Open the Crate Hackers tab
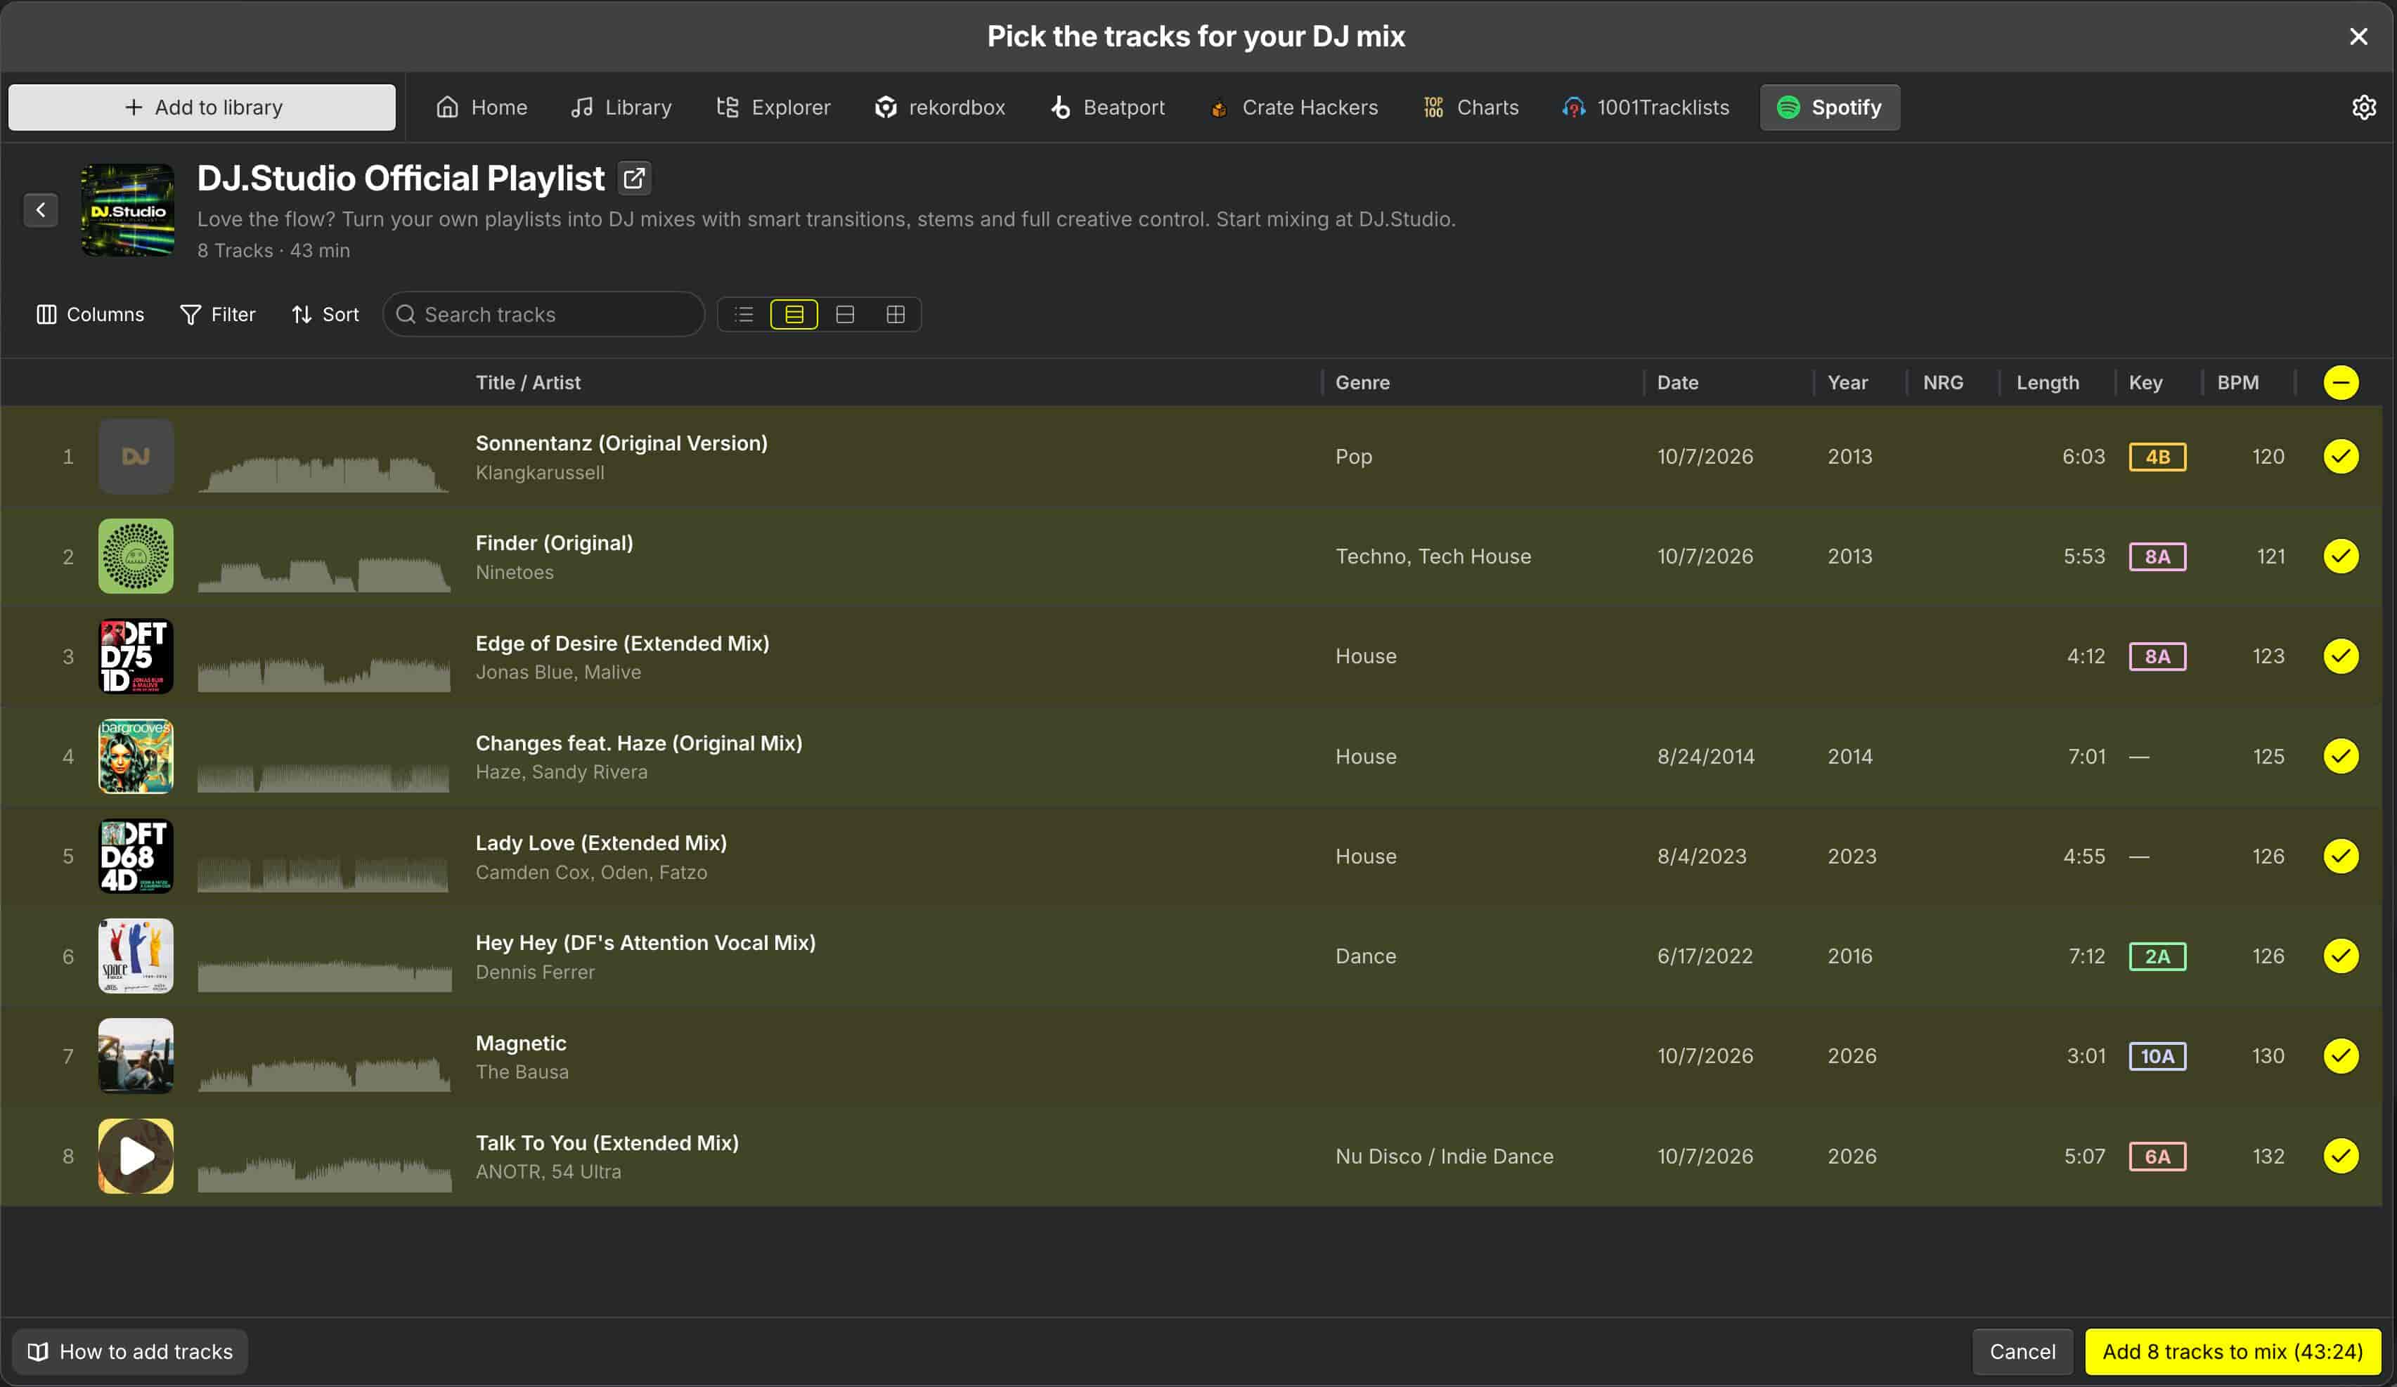 [x=1293, y=108]
